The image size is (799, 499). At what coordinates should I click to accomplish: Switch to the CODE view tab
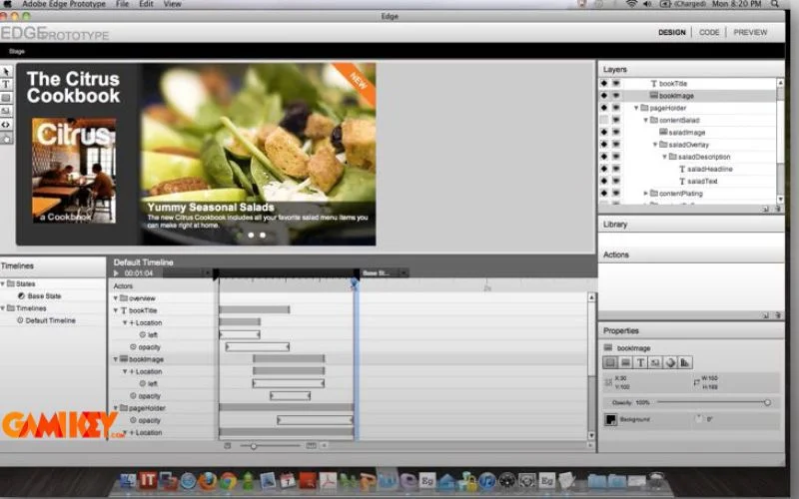pos(709,32)
